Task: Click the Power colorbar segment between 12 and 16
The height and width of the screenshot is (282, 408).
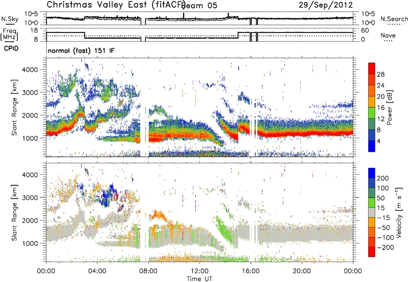Action: tap(372, 113)
